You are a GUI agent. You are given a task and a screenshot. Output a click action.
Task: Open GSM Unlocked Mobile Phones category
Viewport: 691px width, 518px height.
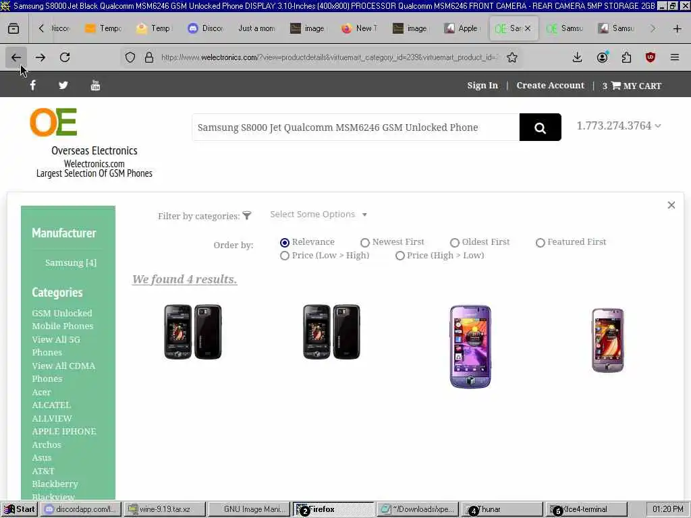coord(62,320)
